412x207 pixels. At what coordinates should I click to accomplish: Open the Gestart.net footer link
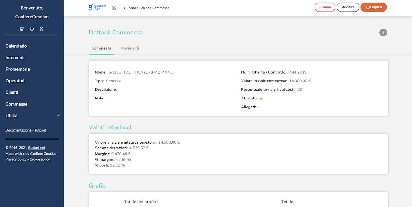tap(36, 148)
